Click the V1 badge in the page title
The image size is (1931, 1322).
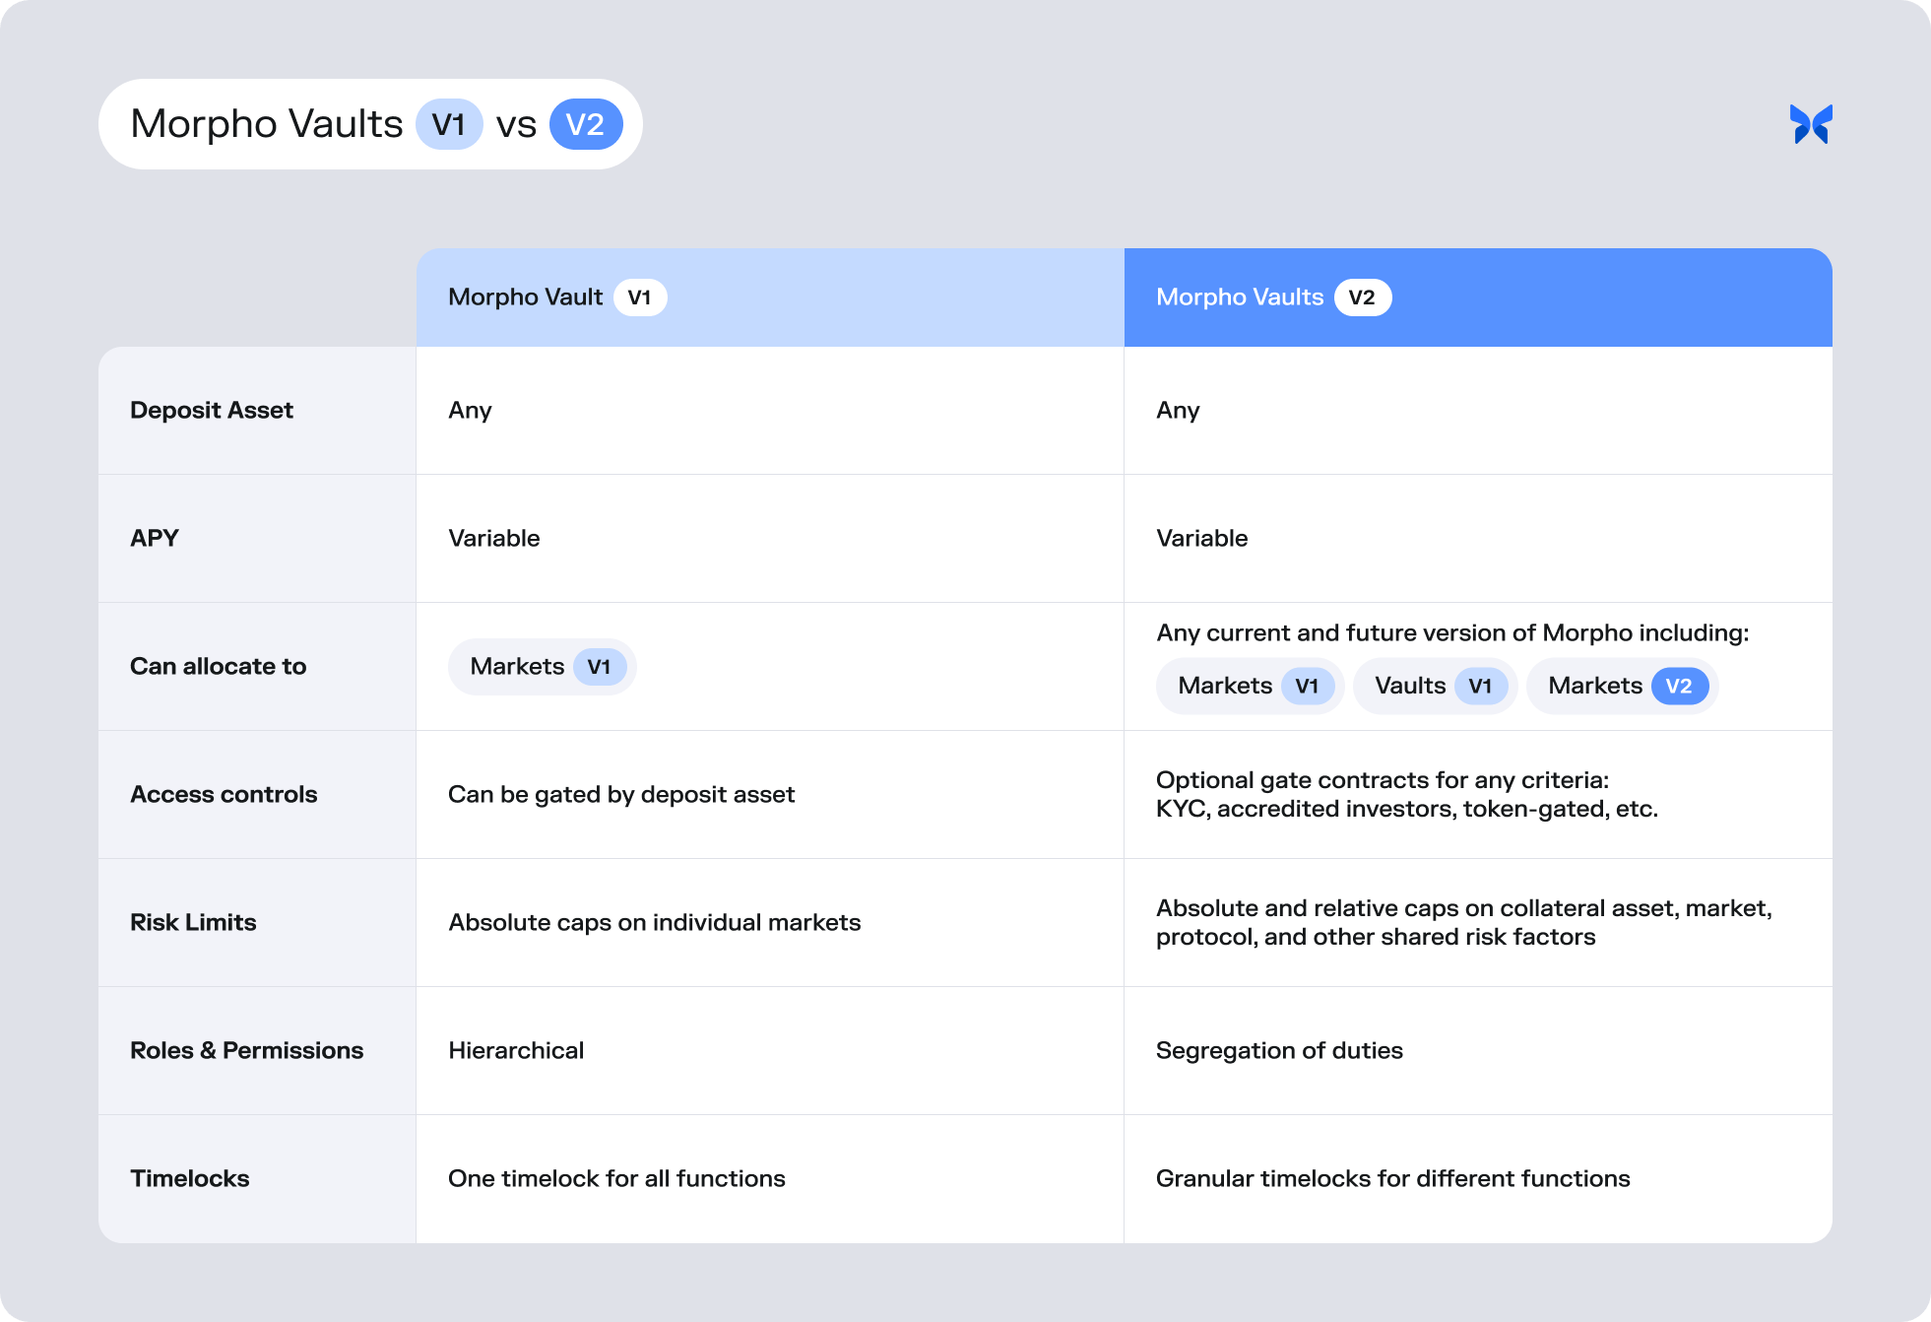coord(449,125)
